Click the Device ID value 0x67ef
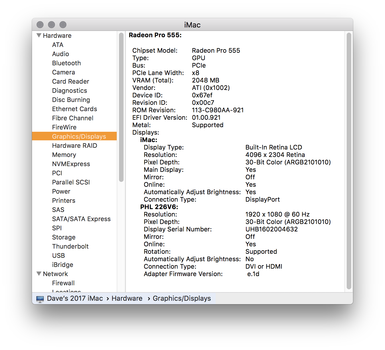Screen dimensions: 385x350 coord(202,95)
